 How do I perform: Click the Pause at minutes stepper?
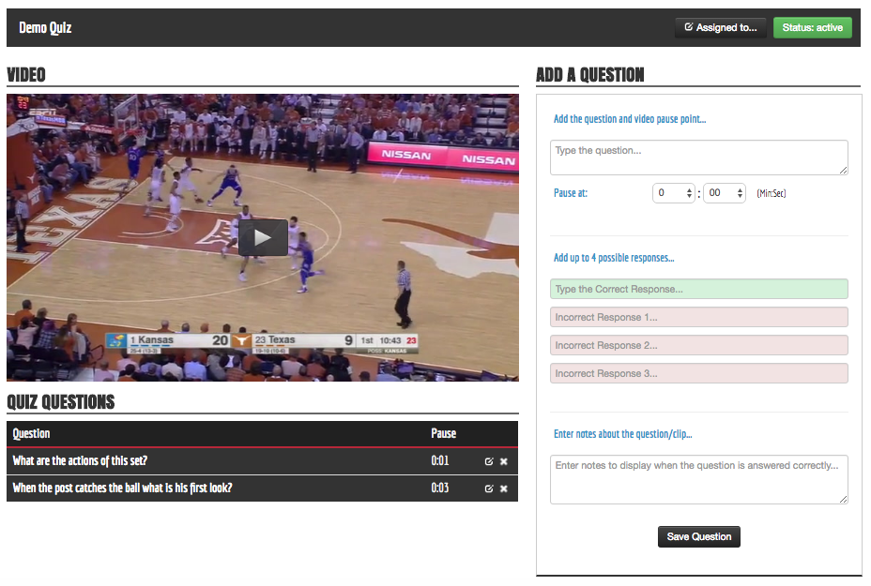[x=689, y=193]
